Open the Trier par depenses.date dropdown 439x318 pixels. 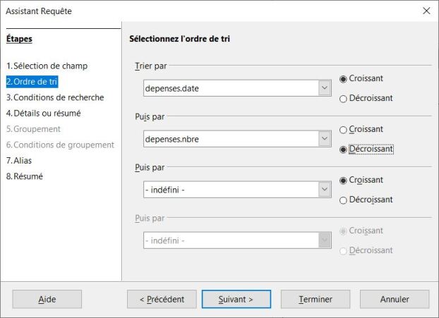(324, 88)
